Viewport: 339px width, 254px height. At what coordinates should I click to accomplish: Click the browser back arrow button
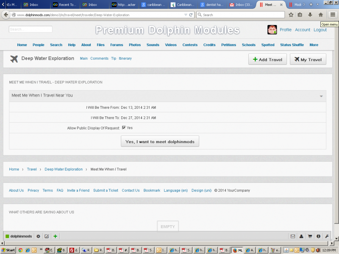click(6, 15)
